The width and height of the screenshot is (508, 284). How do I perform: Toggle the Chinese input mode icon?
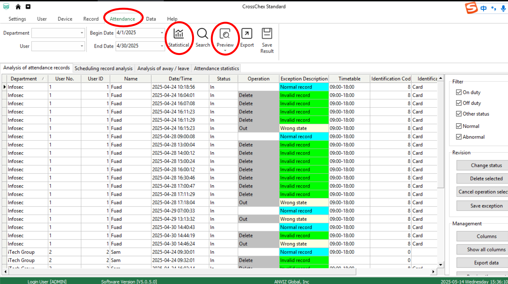(484, 9)
